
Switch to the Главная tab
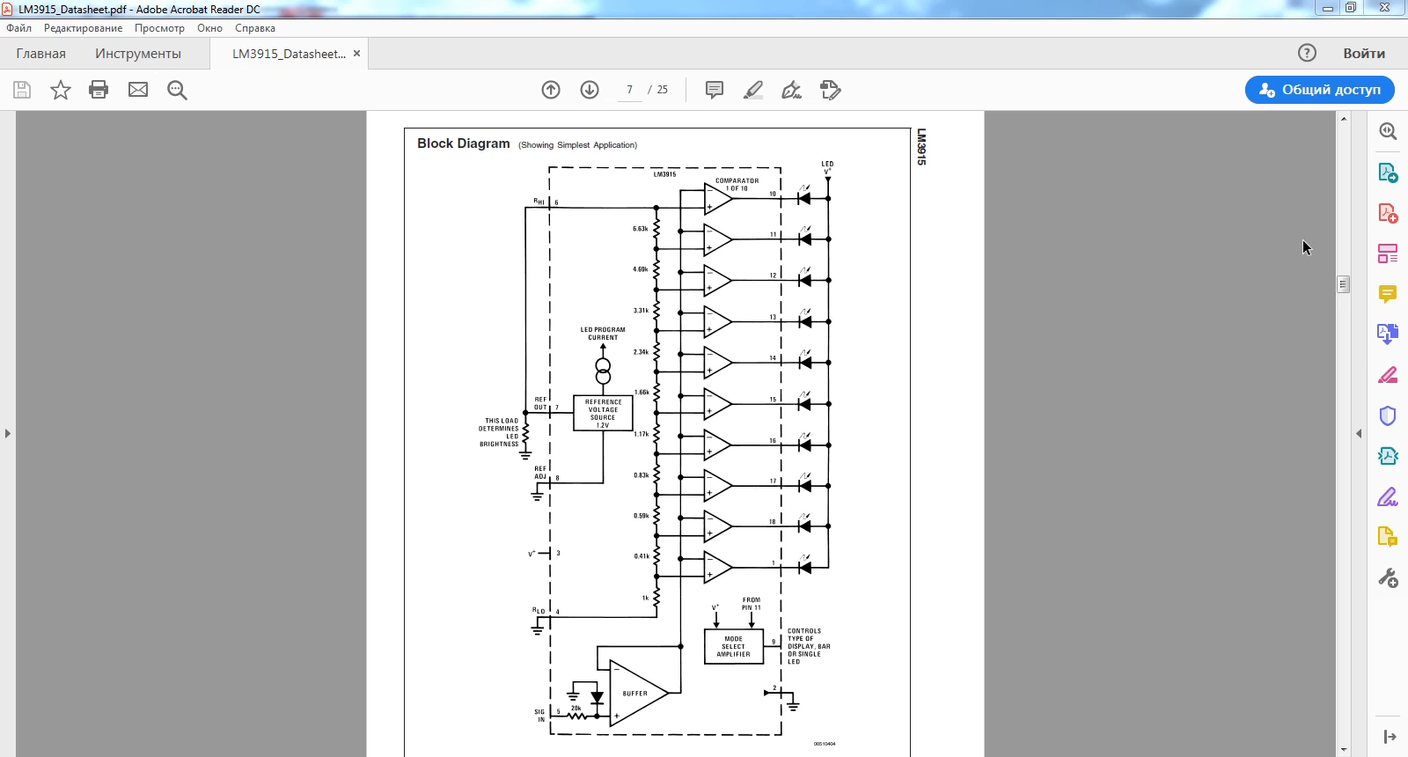[x=40, y=54]
